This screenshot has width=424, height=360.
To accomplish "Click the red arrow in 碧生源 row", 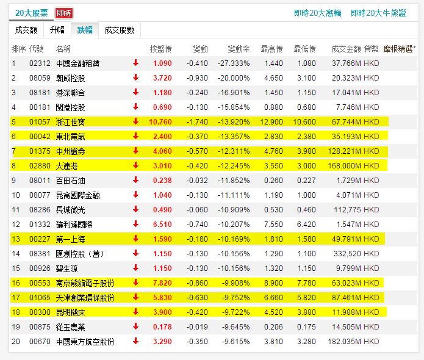I will coord(135,268).
